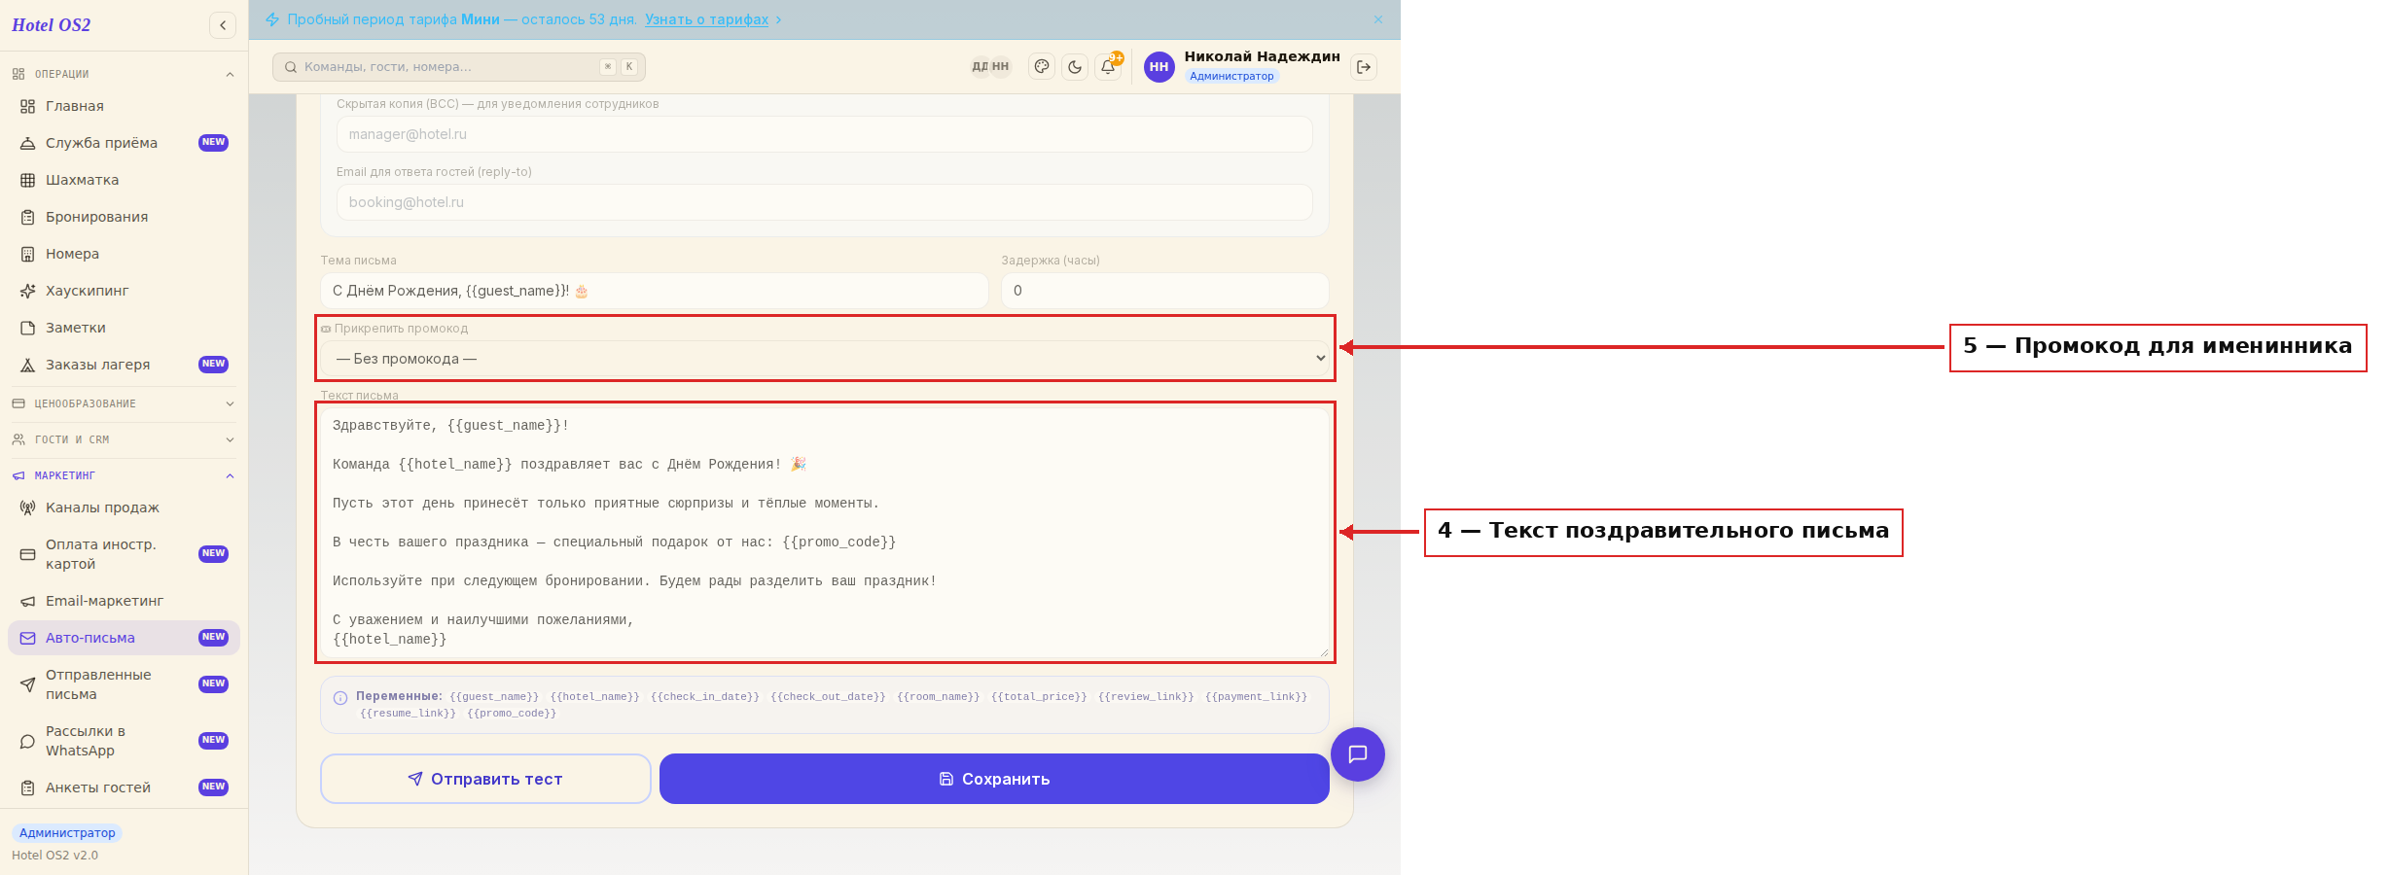Open the notifications bell

tap(1108, 67)
